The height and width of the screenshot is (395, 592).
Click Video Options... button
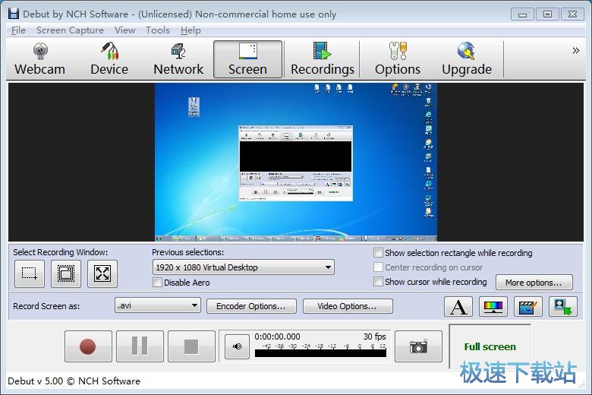[x=348, y=306]
